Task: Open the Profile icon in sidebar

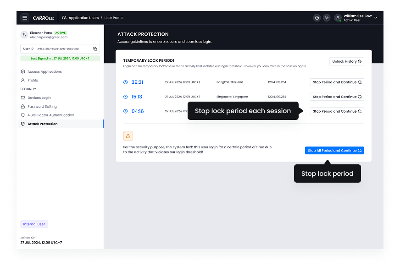Action: click(x=23, y=80)
